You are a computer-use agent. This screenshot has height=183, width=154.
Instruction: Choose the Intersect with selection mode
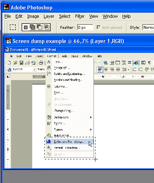click(x=46, y=27)
